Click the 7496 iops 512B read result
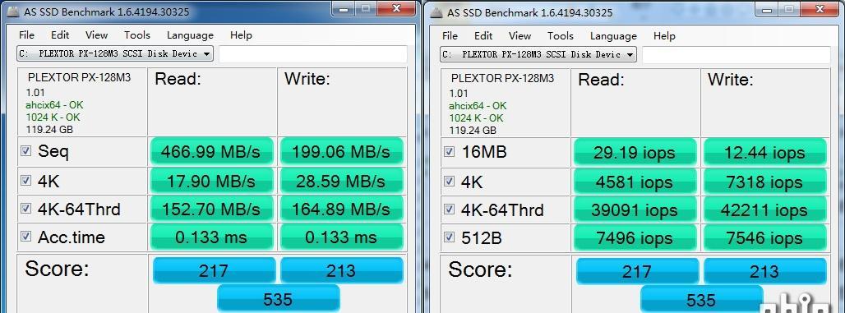The height and width of the screenshot is (313, 845). (636, 237)
